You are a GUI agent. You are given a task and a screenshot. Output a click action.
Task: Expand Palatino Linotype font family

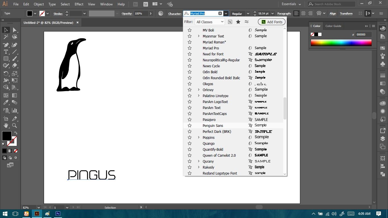199,96
